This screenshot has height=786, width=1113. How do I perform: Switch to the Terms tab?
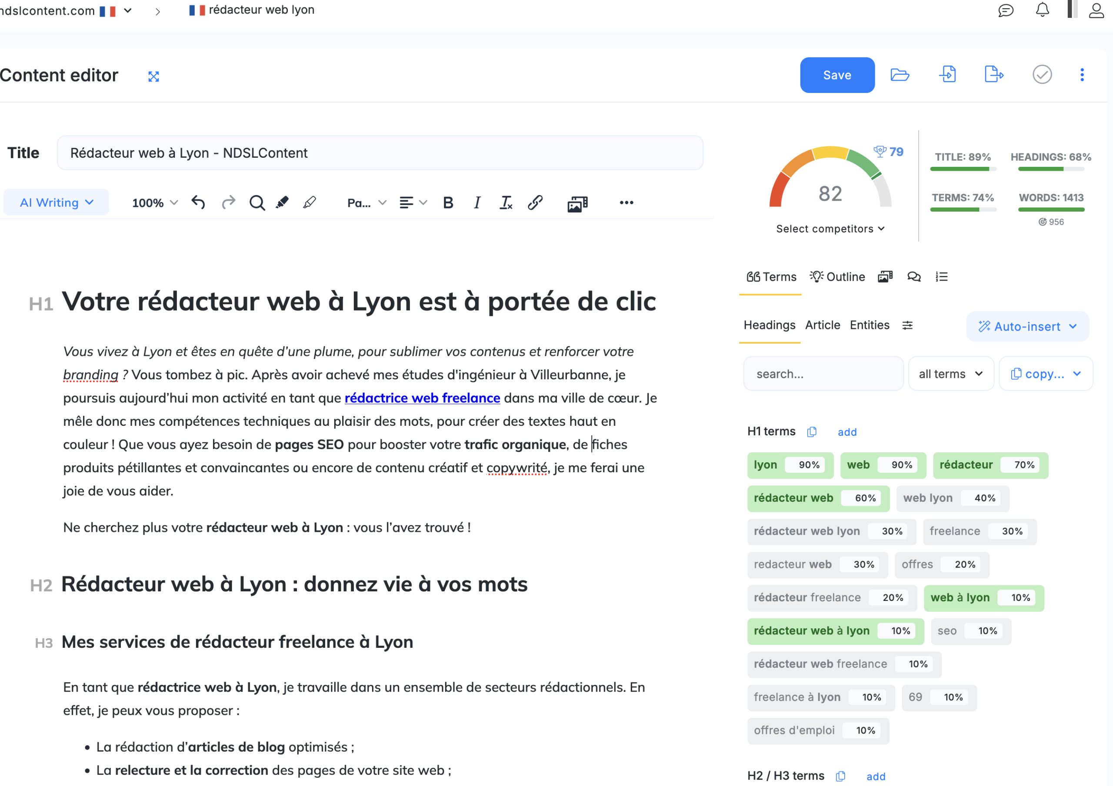[x=771, y=277]
